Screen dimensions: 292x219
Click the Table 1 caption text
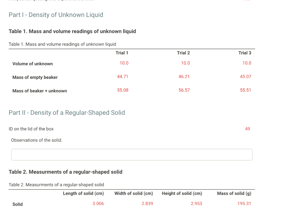pos(62,44)
